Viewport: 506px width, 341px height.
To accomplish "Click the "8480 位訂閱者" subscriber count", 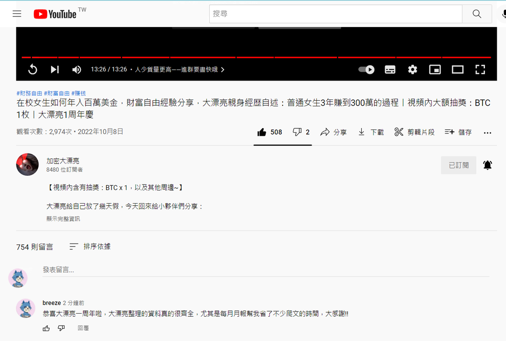I will 65,170.
